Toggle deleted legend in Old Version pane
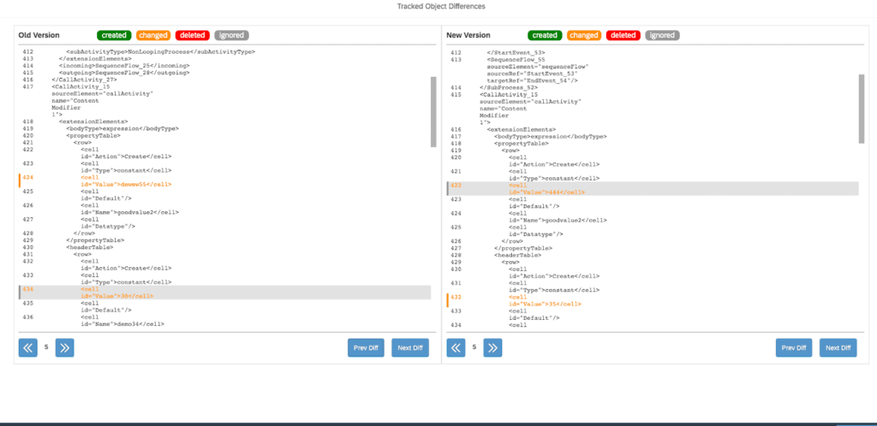The width and height of the screenshot is (877, 426). tap(193, 35)
